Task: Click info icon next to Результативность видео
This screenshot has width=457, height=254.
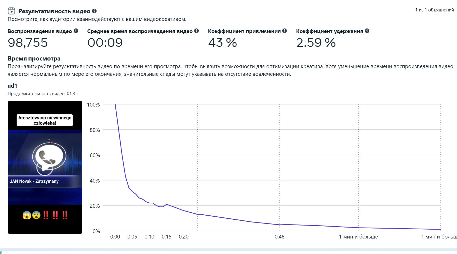Action: click(x=94, y=11)
